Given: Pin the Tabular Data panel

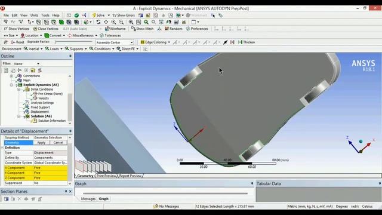Looking at the screenshot, I should [x=380, y=183].
